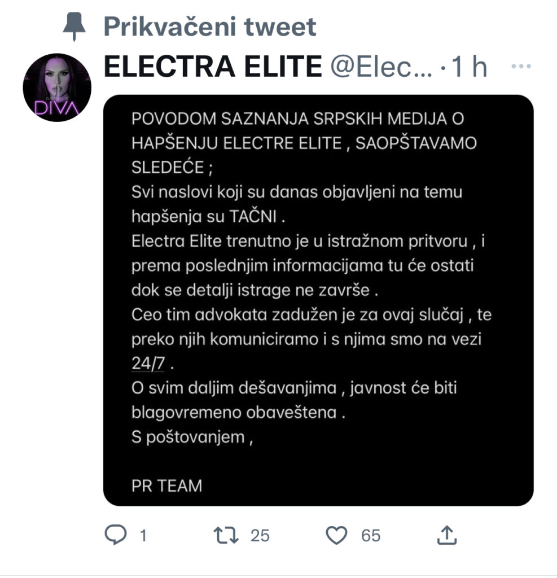The height and width of the screenshot is (578, 557).
Task: Click the retweet count "25"
Action: pos(260,536)
